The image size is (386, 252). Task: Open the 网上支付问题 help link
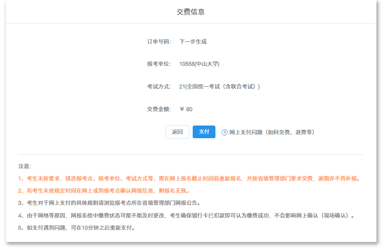point(271,133)
